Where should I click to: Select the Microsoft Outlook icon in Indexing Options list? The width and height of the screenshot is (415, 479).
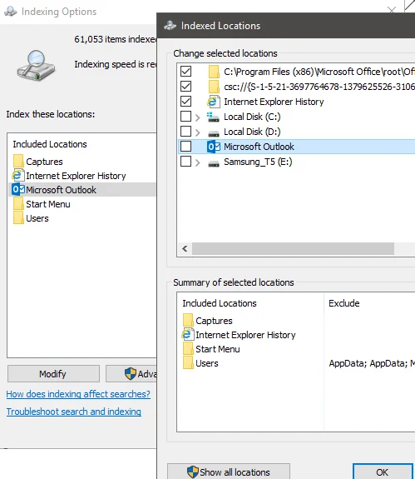tap(18, 190)
